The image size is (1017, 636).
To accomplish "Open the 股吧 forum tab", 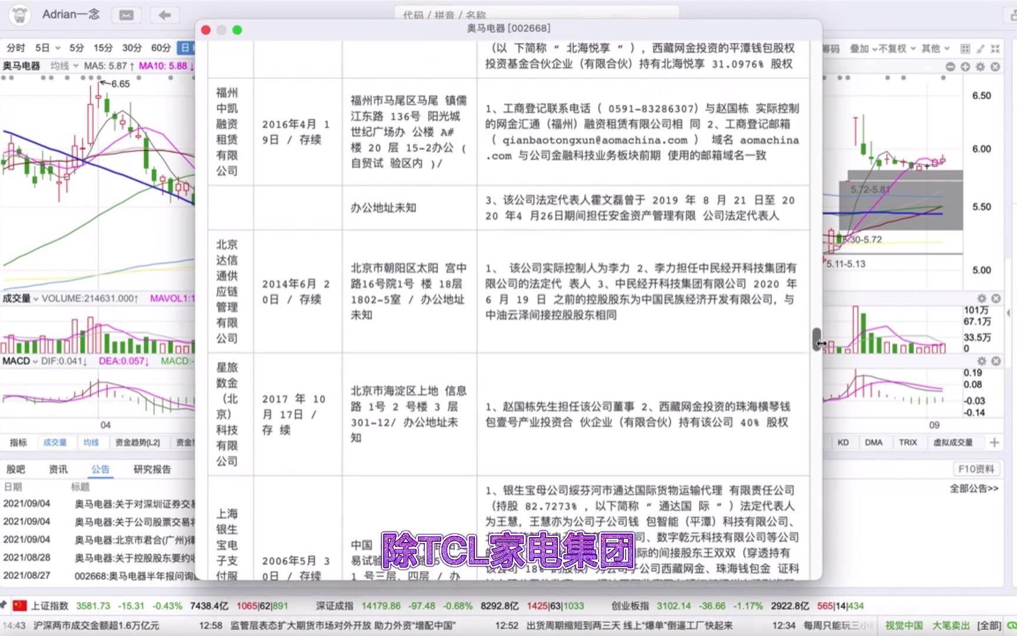I will pos(16,469).
